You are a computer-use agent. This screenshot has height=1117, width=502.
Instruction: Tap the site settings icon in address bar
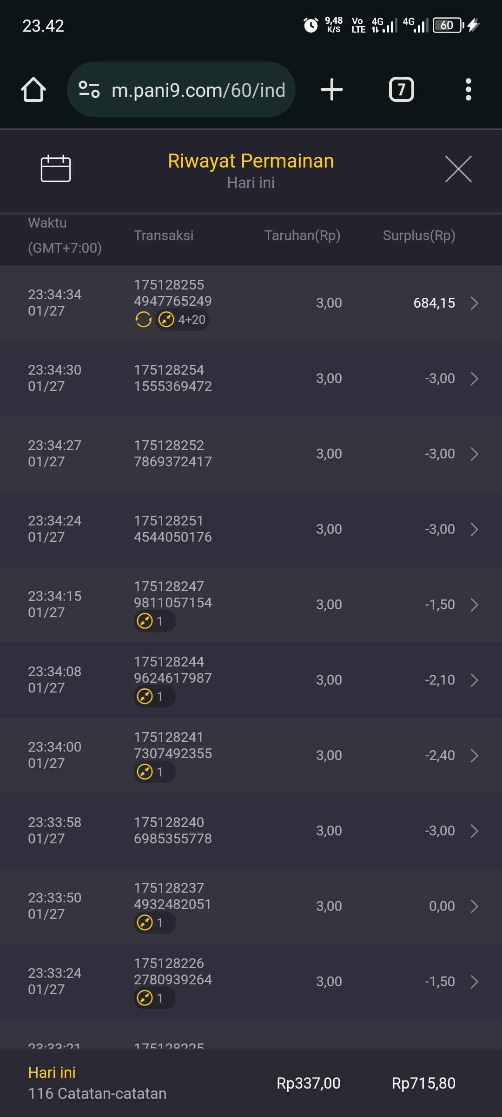pos(89,89)
